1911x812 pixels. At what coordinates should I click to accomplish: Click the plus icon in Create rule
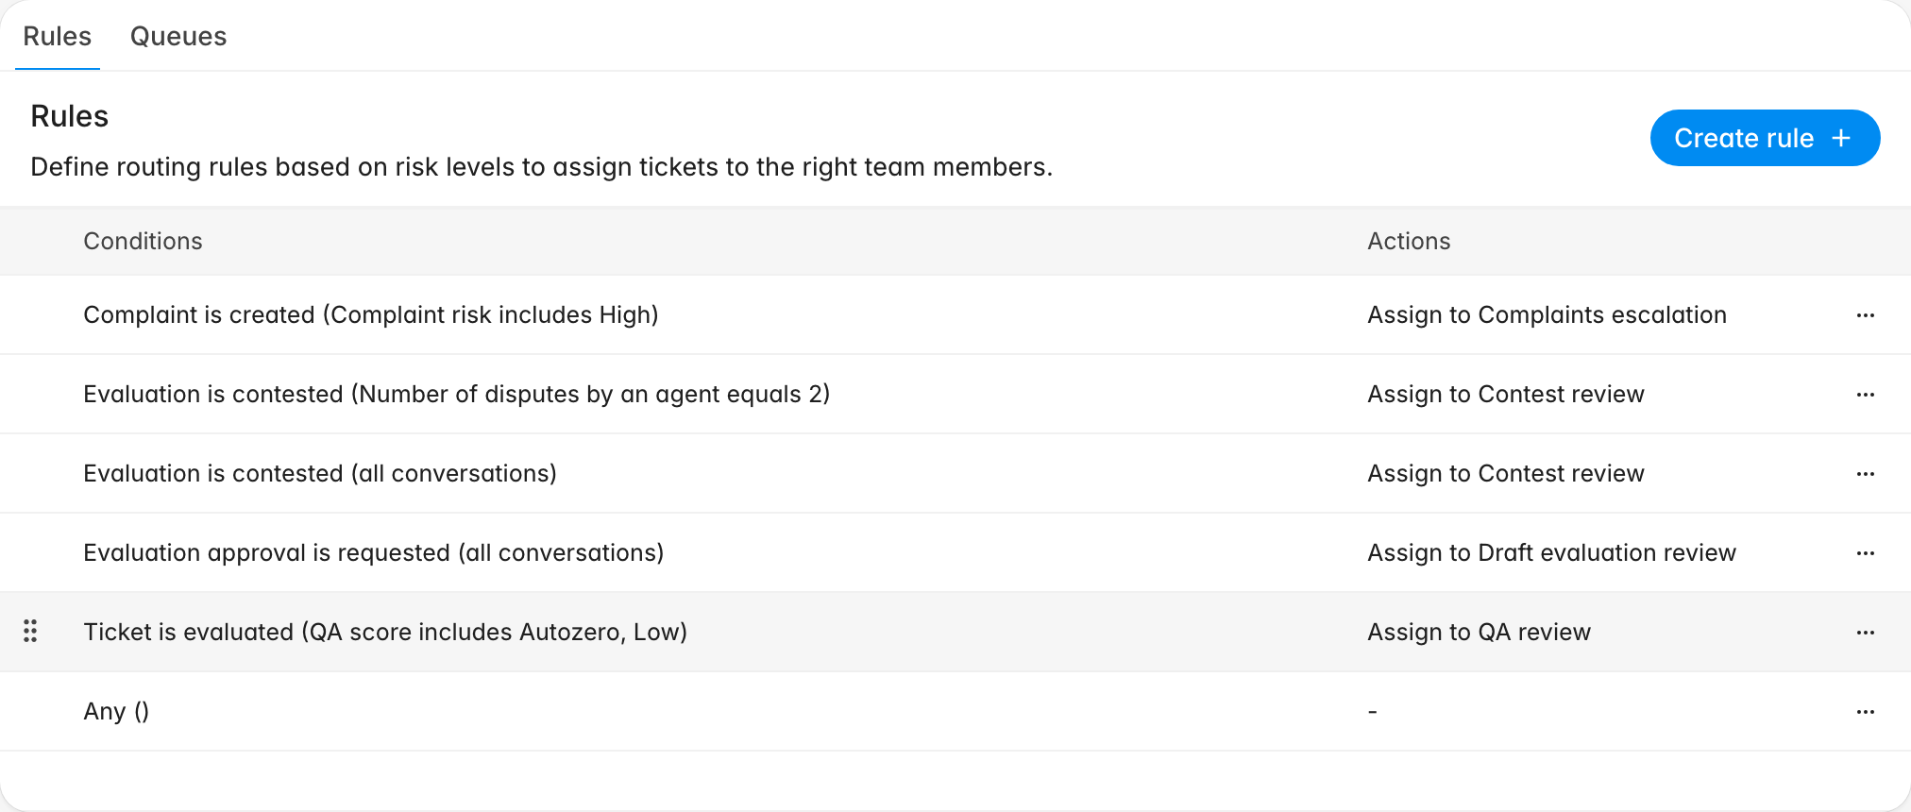(x=1840, y=138)
